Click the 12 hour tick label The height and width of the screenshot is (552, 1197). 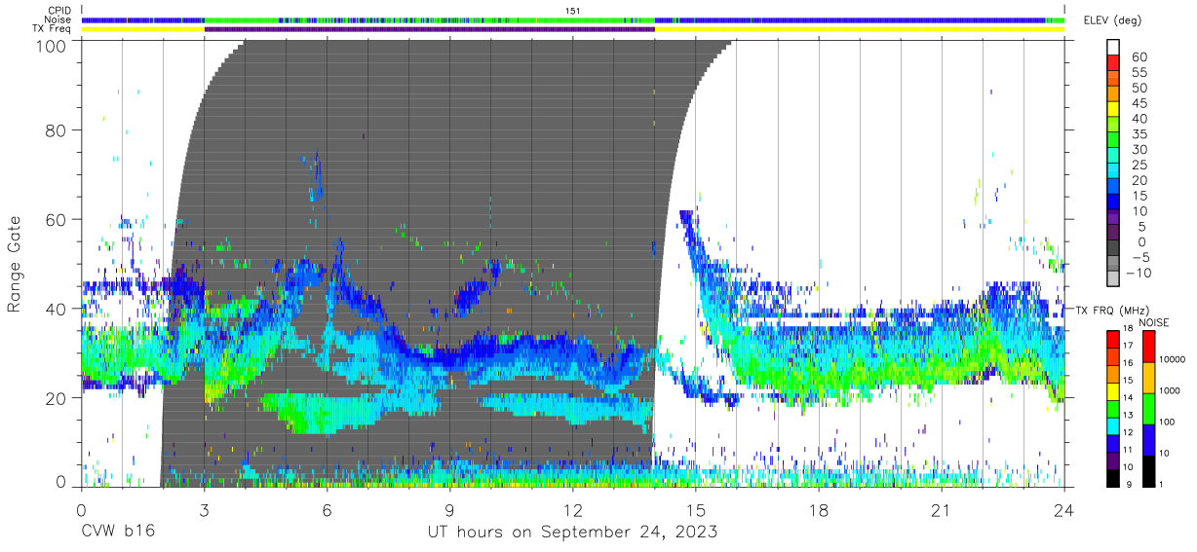573,511
